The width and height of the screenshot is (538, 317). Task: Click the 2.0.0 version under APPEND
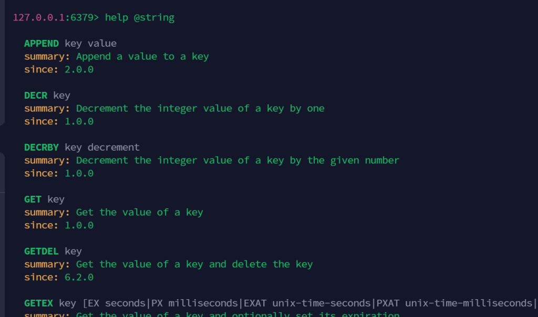click(x=79, y=69)
